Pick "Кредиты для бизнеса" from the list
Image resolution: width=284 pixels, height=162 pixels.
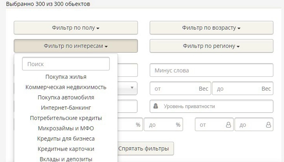pos(66,139)
